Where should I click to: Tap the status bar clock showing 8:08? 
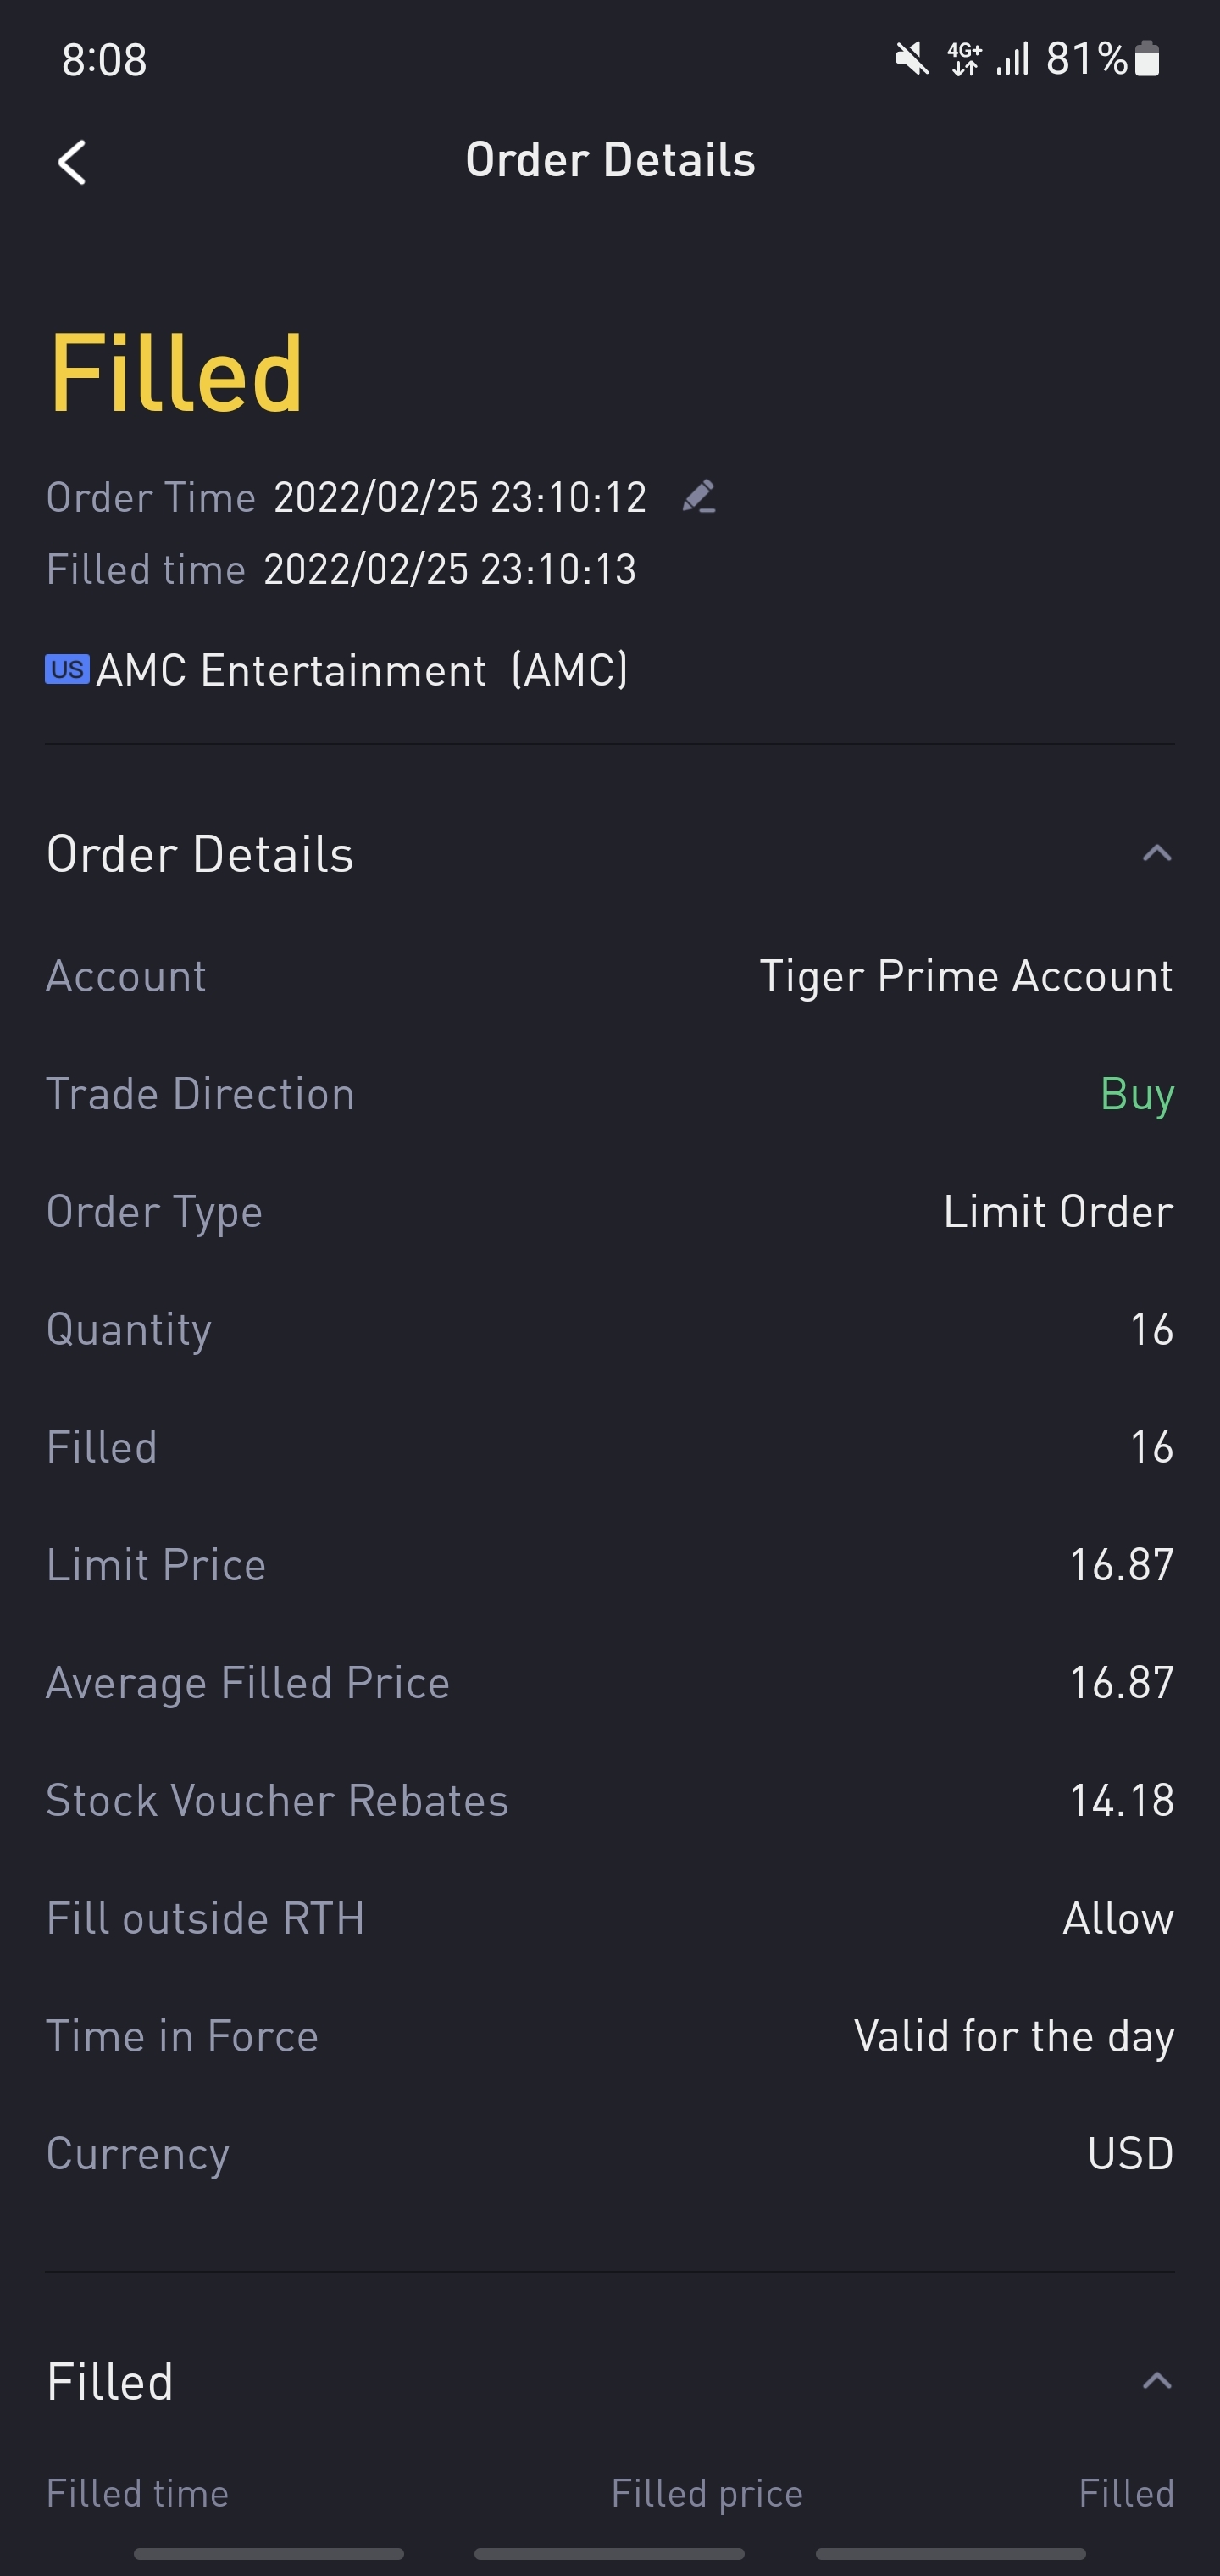click(104, 60)
